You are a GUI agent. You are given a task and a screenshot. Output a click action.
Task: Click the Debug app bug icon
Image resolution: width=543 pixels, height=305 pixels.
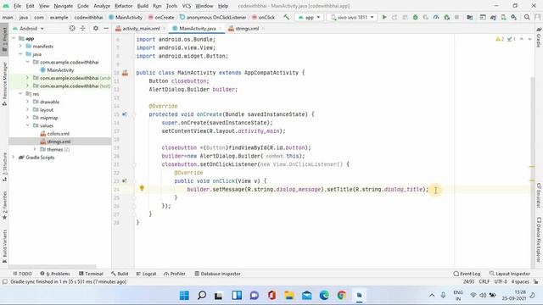[415, 17]
